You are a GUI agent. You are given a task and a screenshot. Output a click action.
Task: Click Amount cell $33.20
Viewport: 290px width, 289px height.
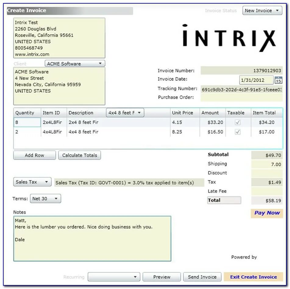click(x=213, y=122)
